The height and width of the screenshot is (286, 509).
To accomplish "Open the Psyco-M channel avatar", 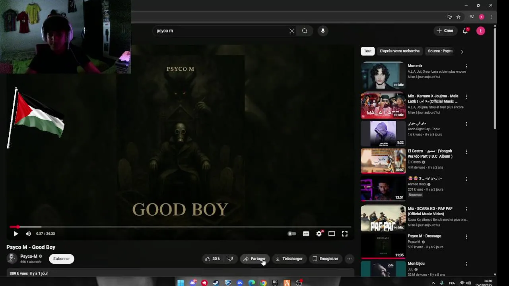I will click(x=12, y=259).
